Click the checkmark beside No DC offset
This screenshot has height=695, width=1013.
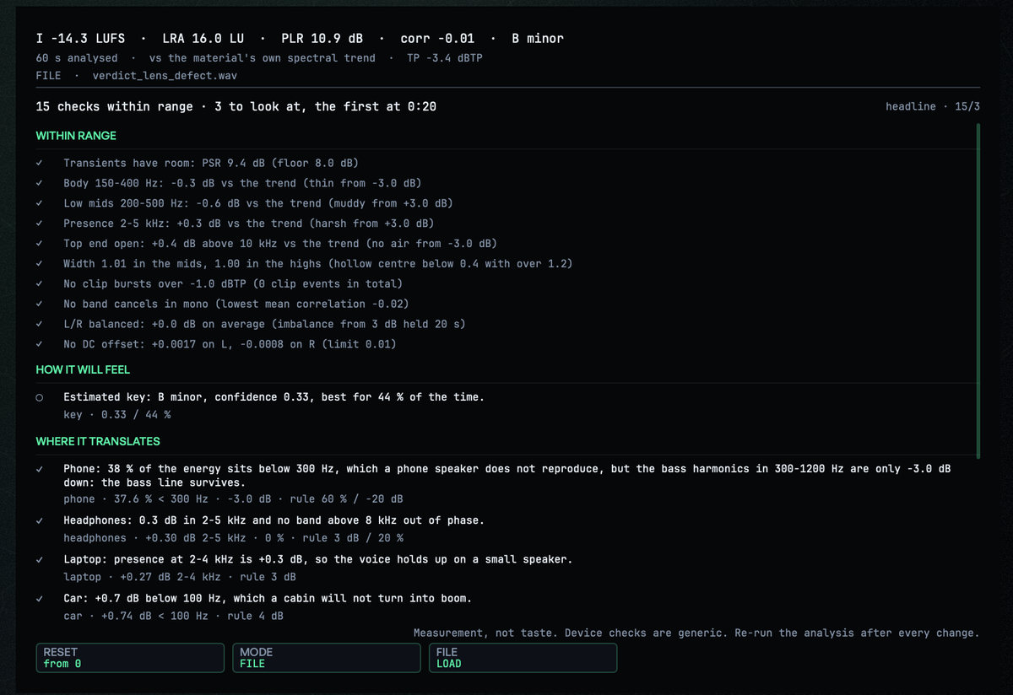(x=40, y=344)
